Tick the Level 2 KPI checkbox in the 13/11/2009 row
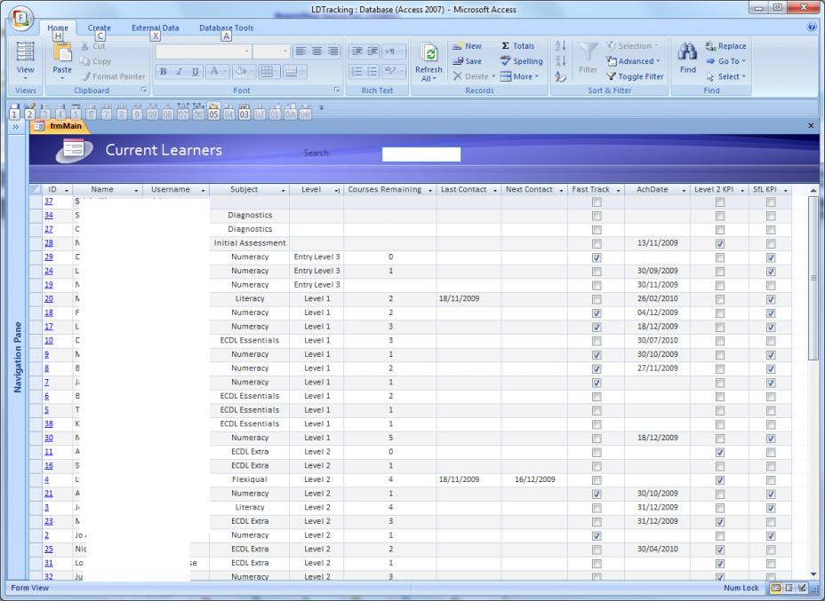The width and height of the screenshot is (825, 601). (720, 243)
